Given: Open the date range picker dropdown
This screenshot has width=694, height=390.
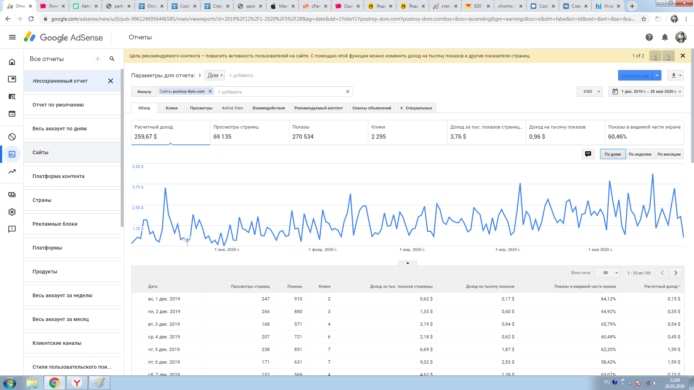Looking at the screenshot, I should [x=646, y=92].
